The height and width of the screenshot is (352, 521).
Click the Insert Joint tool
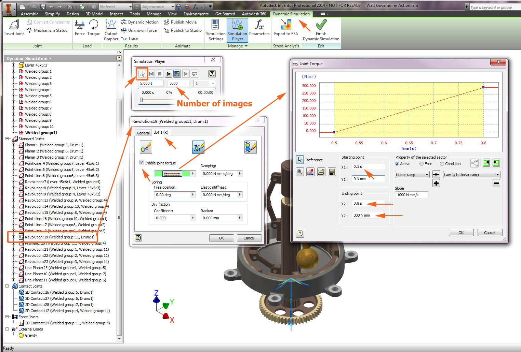pyautogui.click(x=14, y=28)
